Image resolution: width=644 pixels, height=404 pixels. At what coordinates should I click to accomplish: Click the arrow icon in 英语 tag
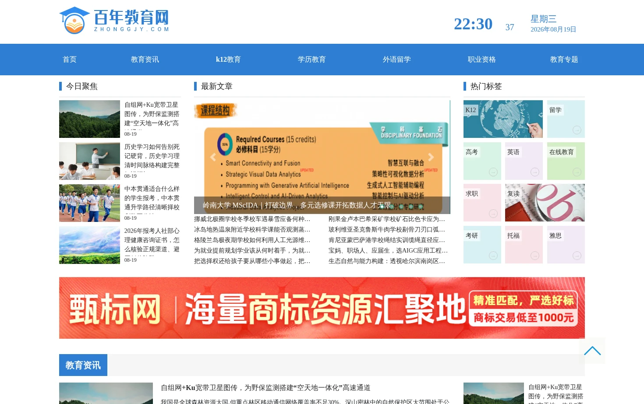pos(535,172)
